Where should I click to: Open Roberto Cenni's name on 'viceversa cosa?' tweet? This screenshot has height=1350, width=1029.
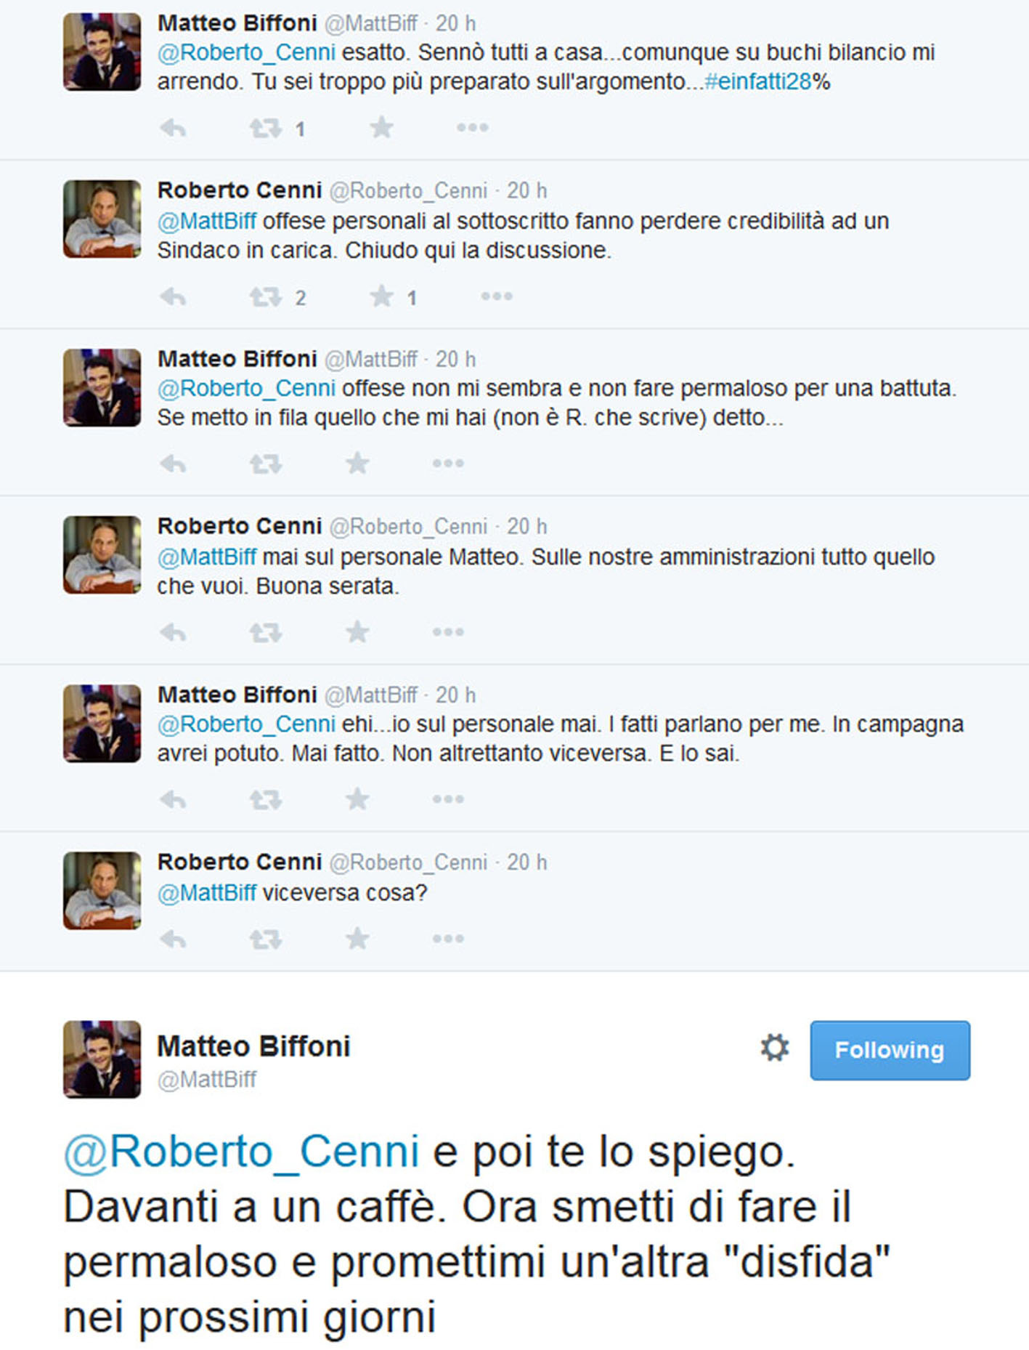[240, 862]
